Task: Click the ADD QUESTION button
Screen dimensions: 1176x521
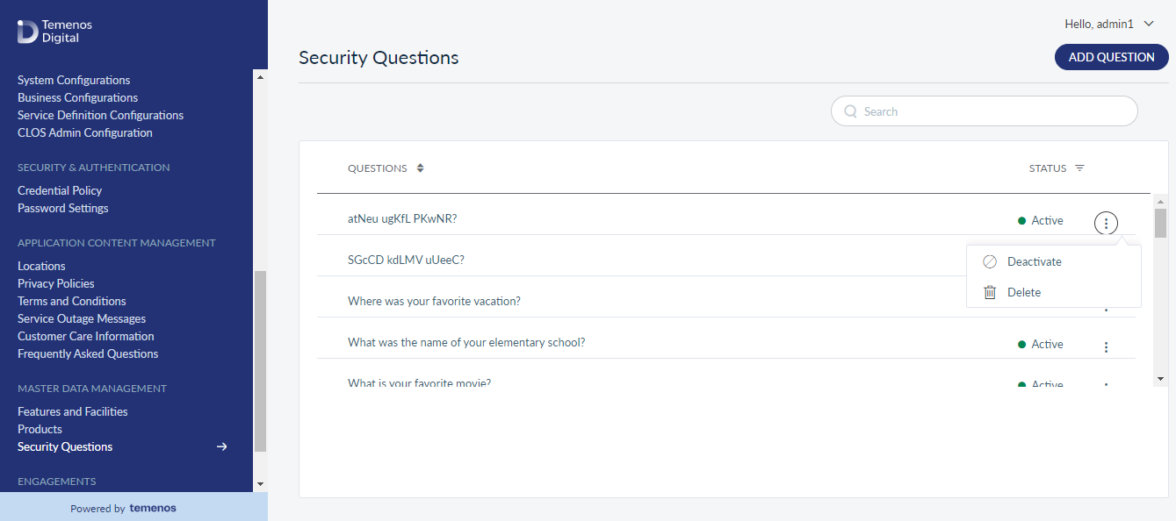Action: (1111, 57)
